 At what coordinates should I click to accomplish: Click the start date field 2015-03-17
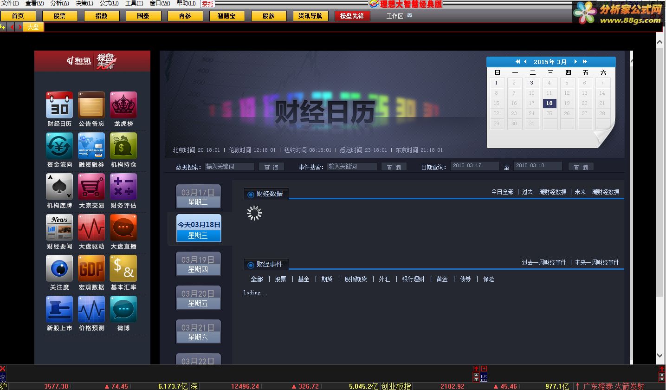point(475,166)
